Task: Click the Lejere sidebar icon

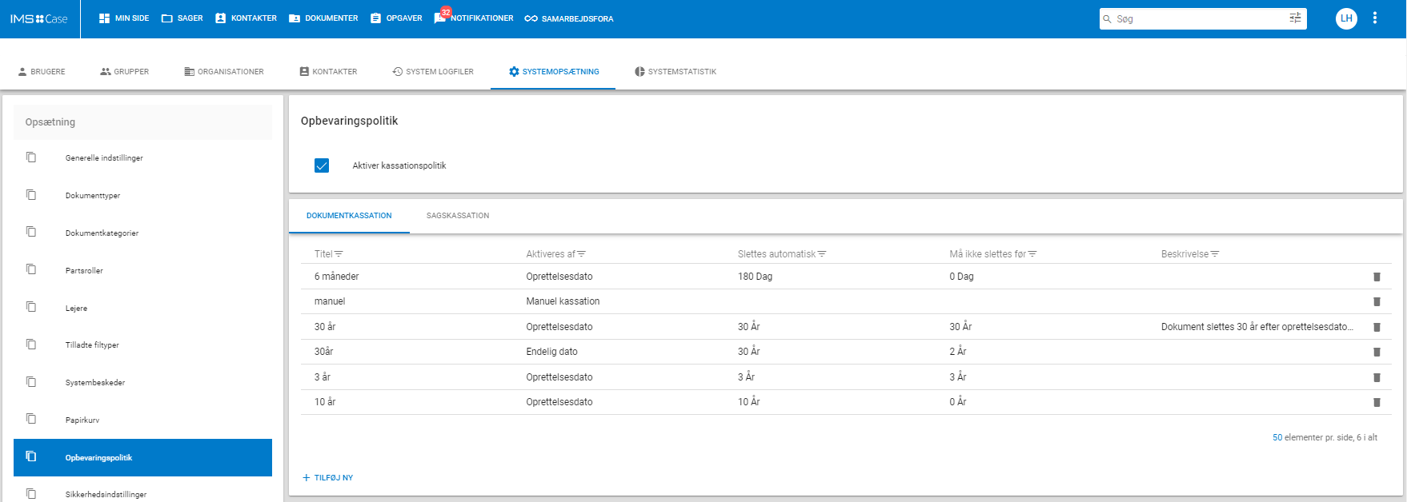Action: (x=31, y=307)
